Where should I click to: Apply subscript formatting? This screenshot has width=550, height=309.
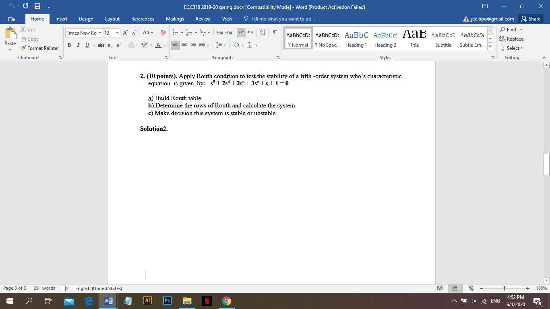[109, 45]
